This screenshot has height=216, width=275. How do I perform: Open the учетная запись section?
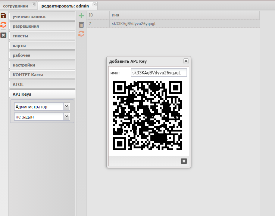click(x=42, y=16)
